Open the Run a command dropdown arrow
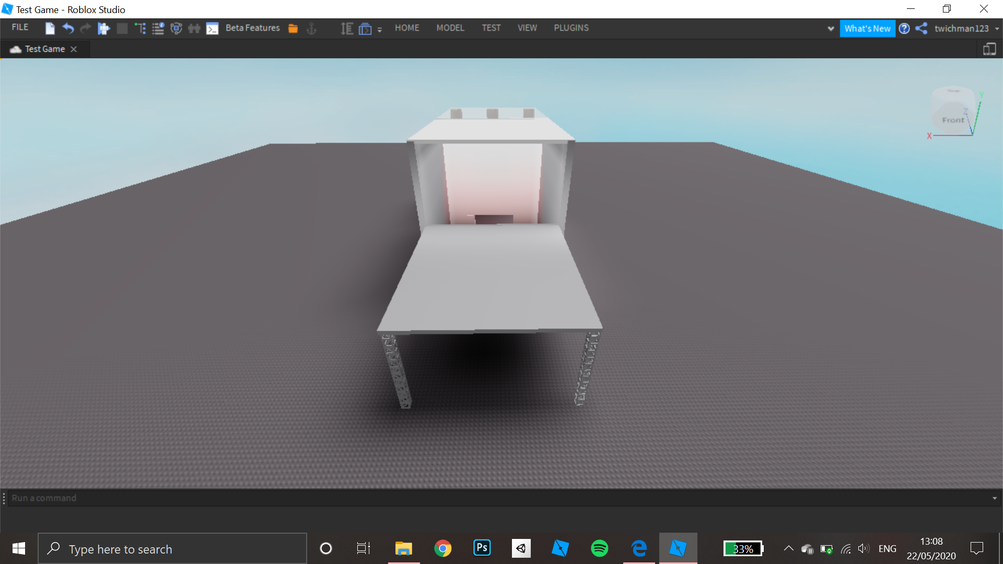 pos(995,498)
